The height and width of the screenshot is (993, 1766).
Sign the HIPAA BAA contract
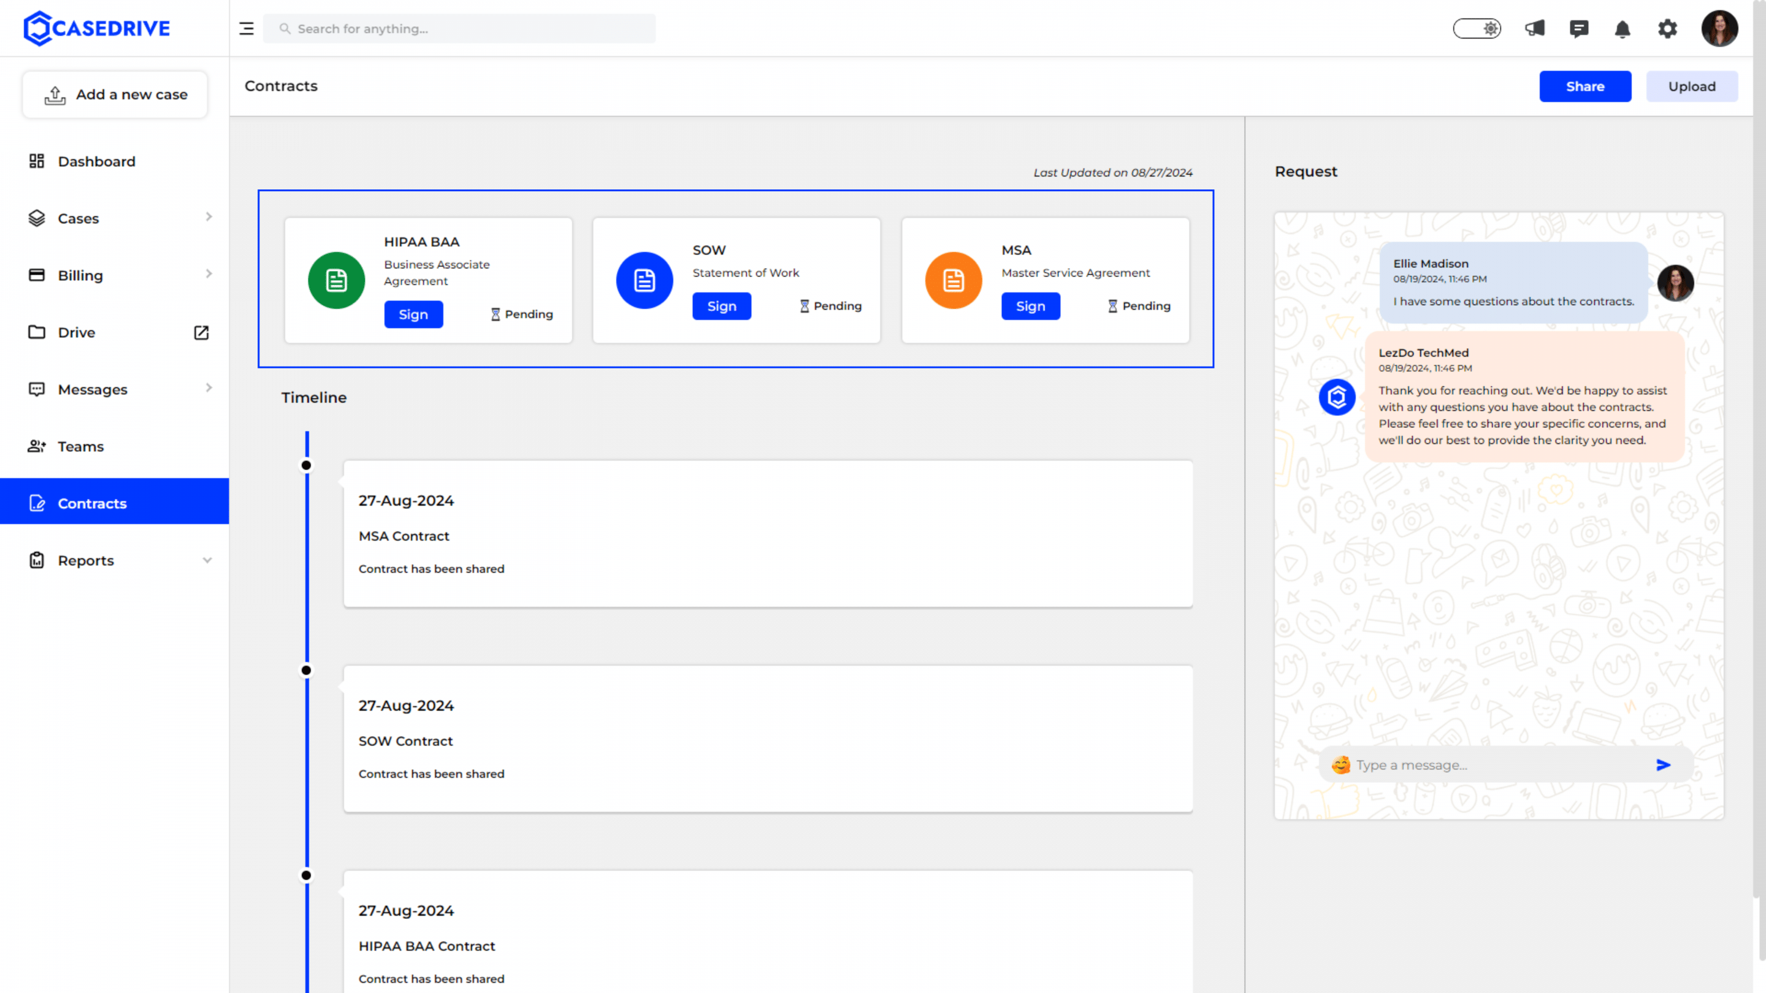[x=413, y=314]
